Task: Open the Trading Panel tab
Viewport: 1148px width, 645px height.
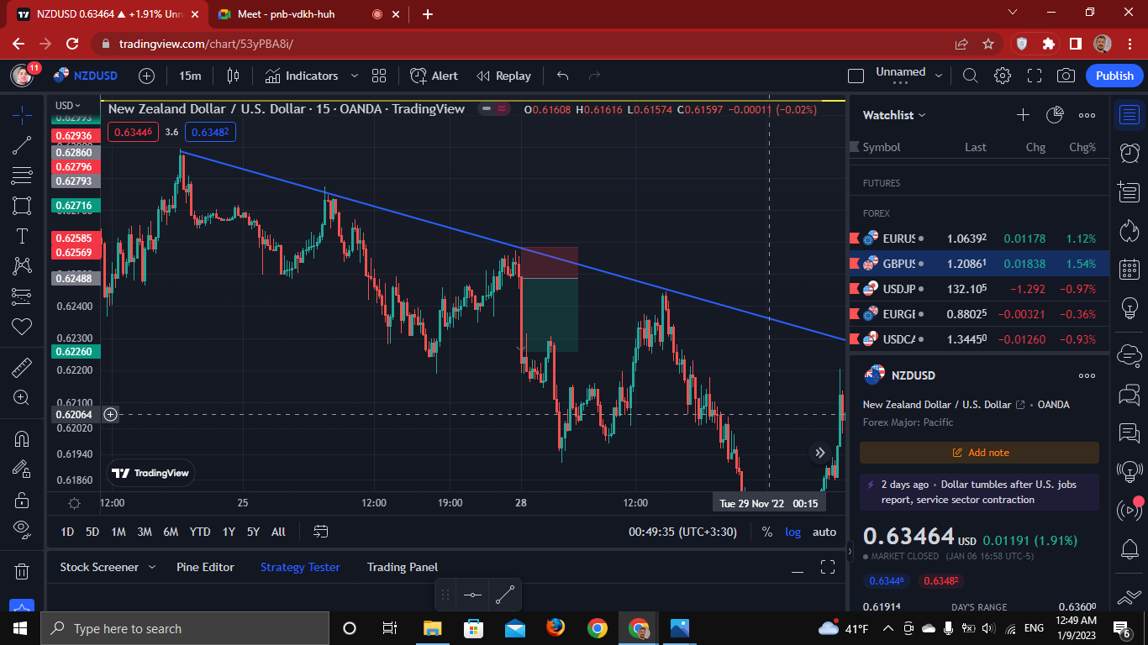Action: pyautogui.click(x=403, y=567)
